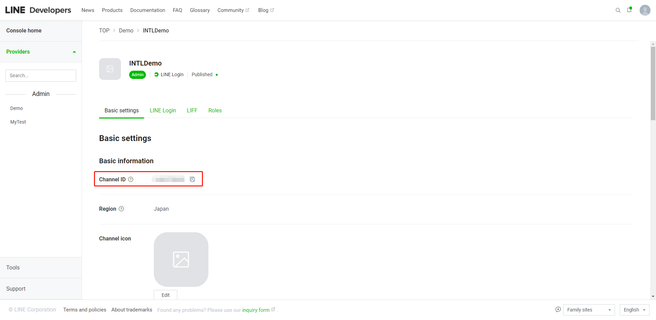The image size is (656, 320).
Task: Open News in the top navigation
Action: 88,10
